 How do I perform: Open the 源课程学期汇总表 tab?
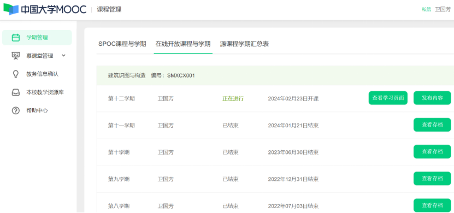click(244, 44)
